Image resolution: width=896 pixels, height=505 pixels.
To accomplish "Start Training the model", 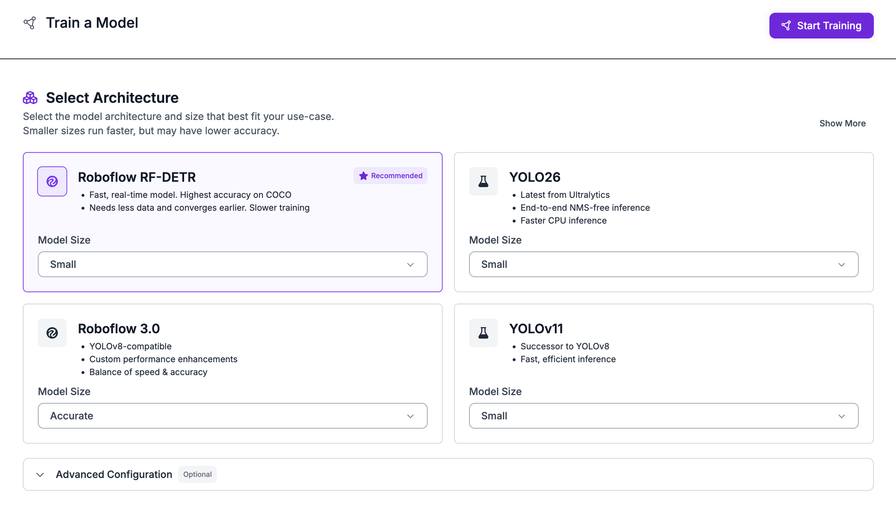I will click(x=821, y=26).
